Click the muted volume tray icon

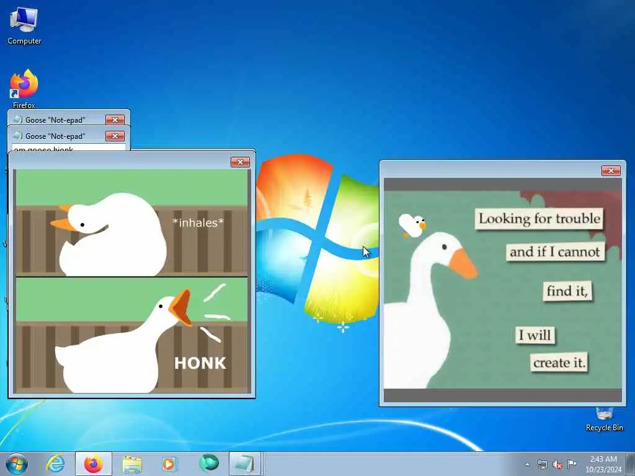point(557,465)
